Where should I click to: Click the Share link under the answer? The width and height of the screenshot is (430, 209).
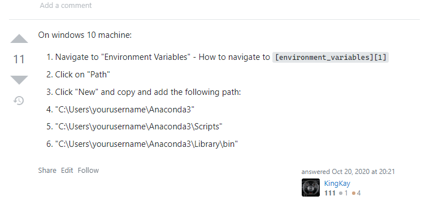click(47, 171)
